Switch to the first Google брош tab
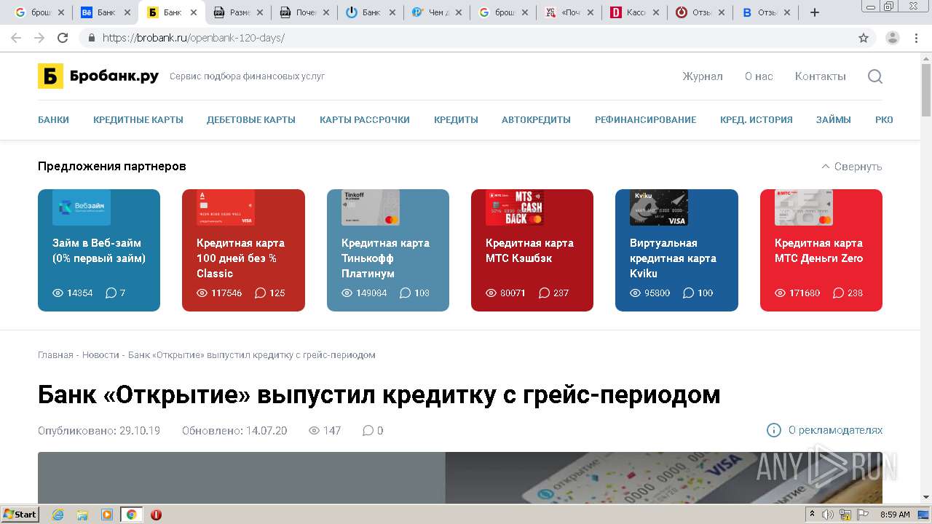The image size is (932, 524). point(39,12)
